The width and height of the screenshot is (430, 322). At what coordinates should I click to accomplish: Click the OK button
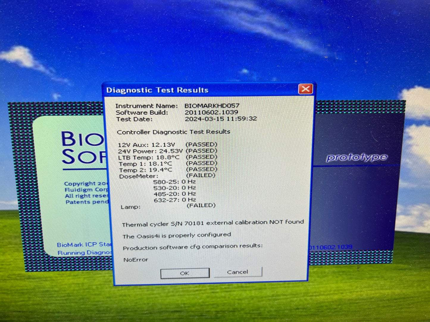(x=184, y=273)
